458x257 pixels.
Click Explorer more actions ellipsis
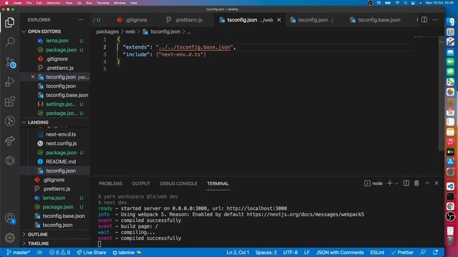coord(80,20)
